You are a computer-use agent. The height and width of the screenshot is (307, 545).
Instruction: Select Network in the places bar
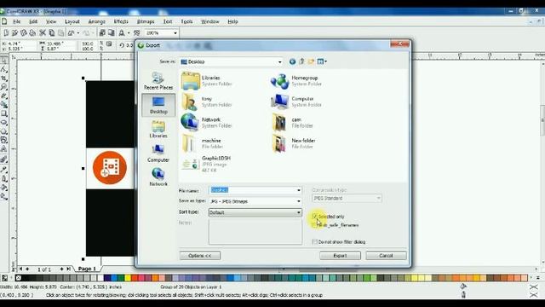[158, 177]
